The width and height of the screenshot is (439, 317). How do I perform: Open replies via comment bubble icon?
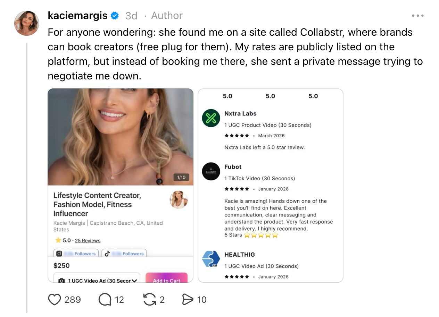[105, 300]
